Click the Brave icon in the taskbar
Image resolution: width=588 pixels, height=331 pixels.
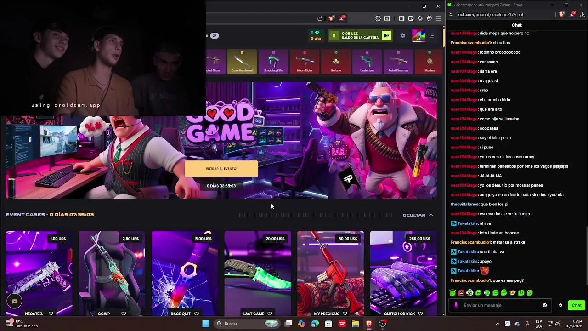pyautogui.click(x=368, y=324)
